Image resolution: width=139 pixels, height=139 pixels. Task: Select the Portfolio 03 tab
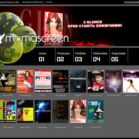point(80,57)
